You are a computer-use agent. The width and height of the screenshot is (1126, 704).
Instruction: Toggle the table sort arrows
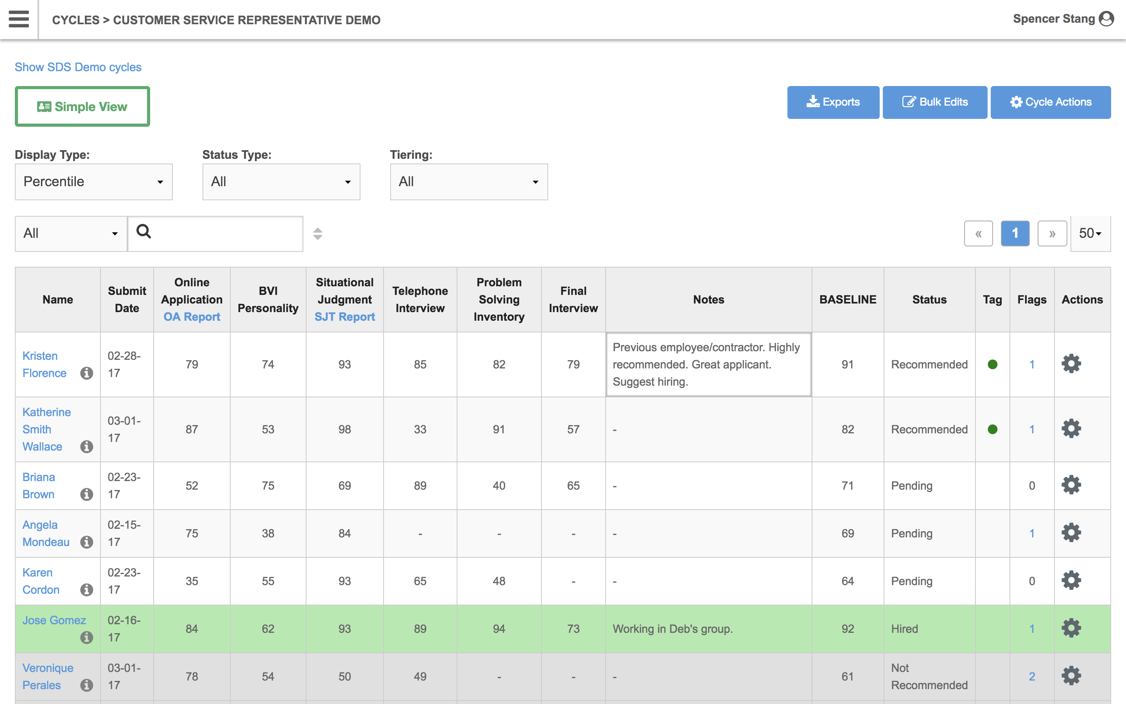(x=318, y=233)
